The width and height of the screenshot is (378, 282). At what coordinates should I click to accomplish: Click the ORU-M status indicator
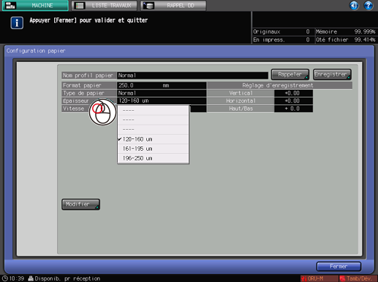319,278
